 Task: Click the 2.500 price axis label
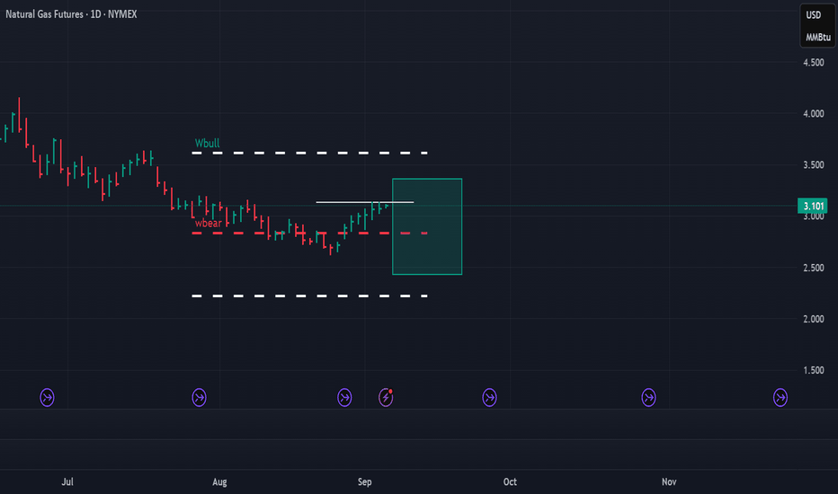point(814,268)
